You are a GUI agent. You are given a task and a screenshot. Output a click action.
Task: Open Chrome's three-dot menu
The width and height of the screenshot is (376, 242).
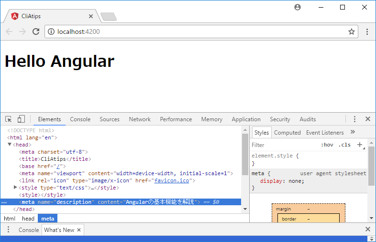click(367, 32)
